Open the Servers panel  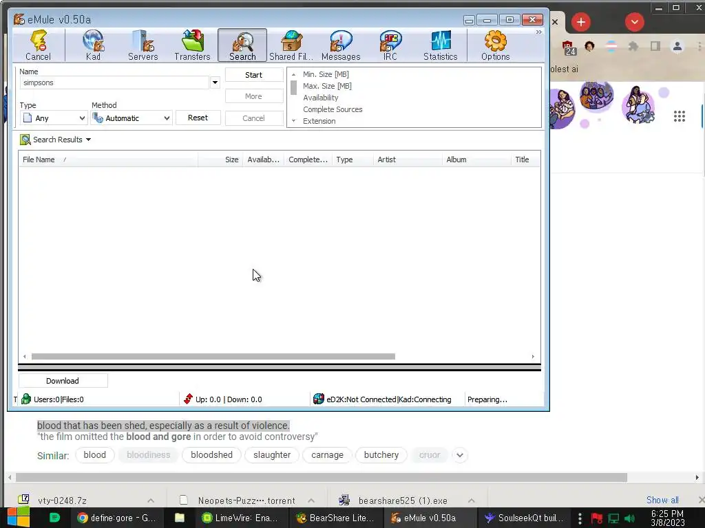(143, 45)
